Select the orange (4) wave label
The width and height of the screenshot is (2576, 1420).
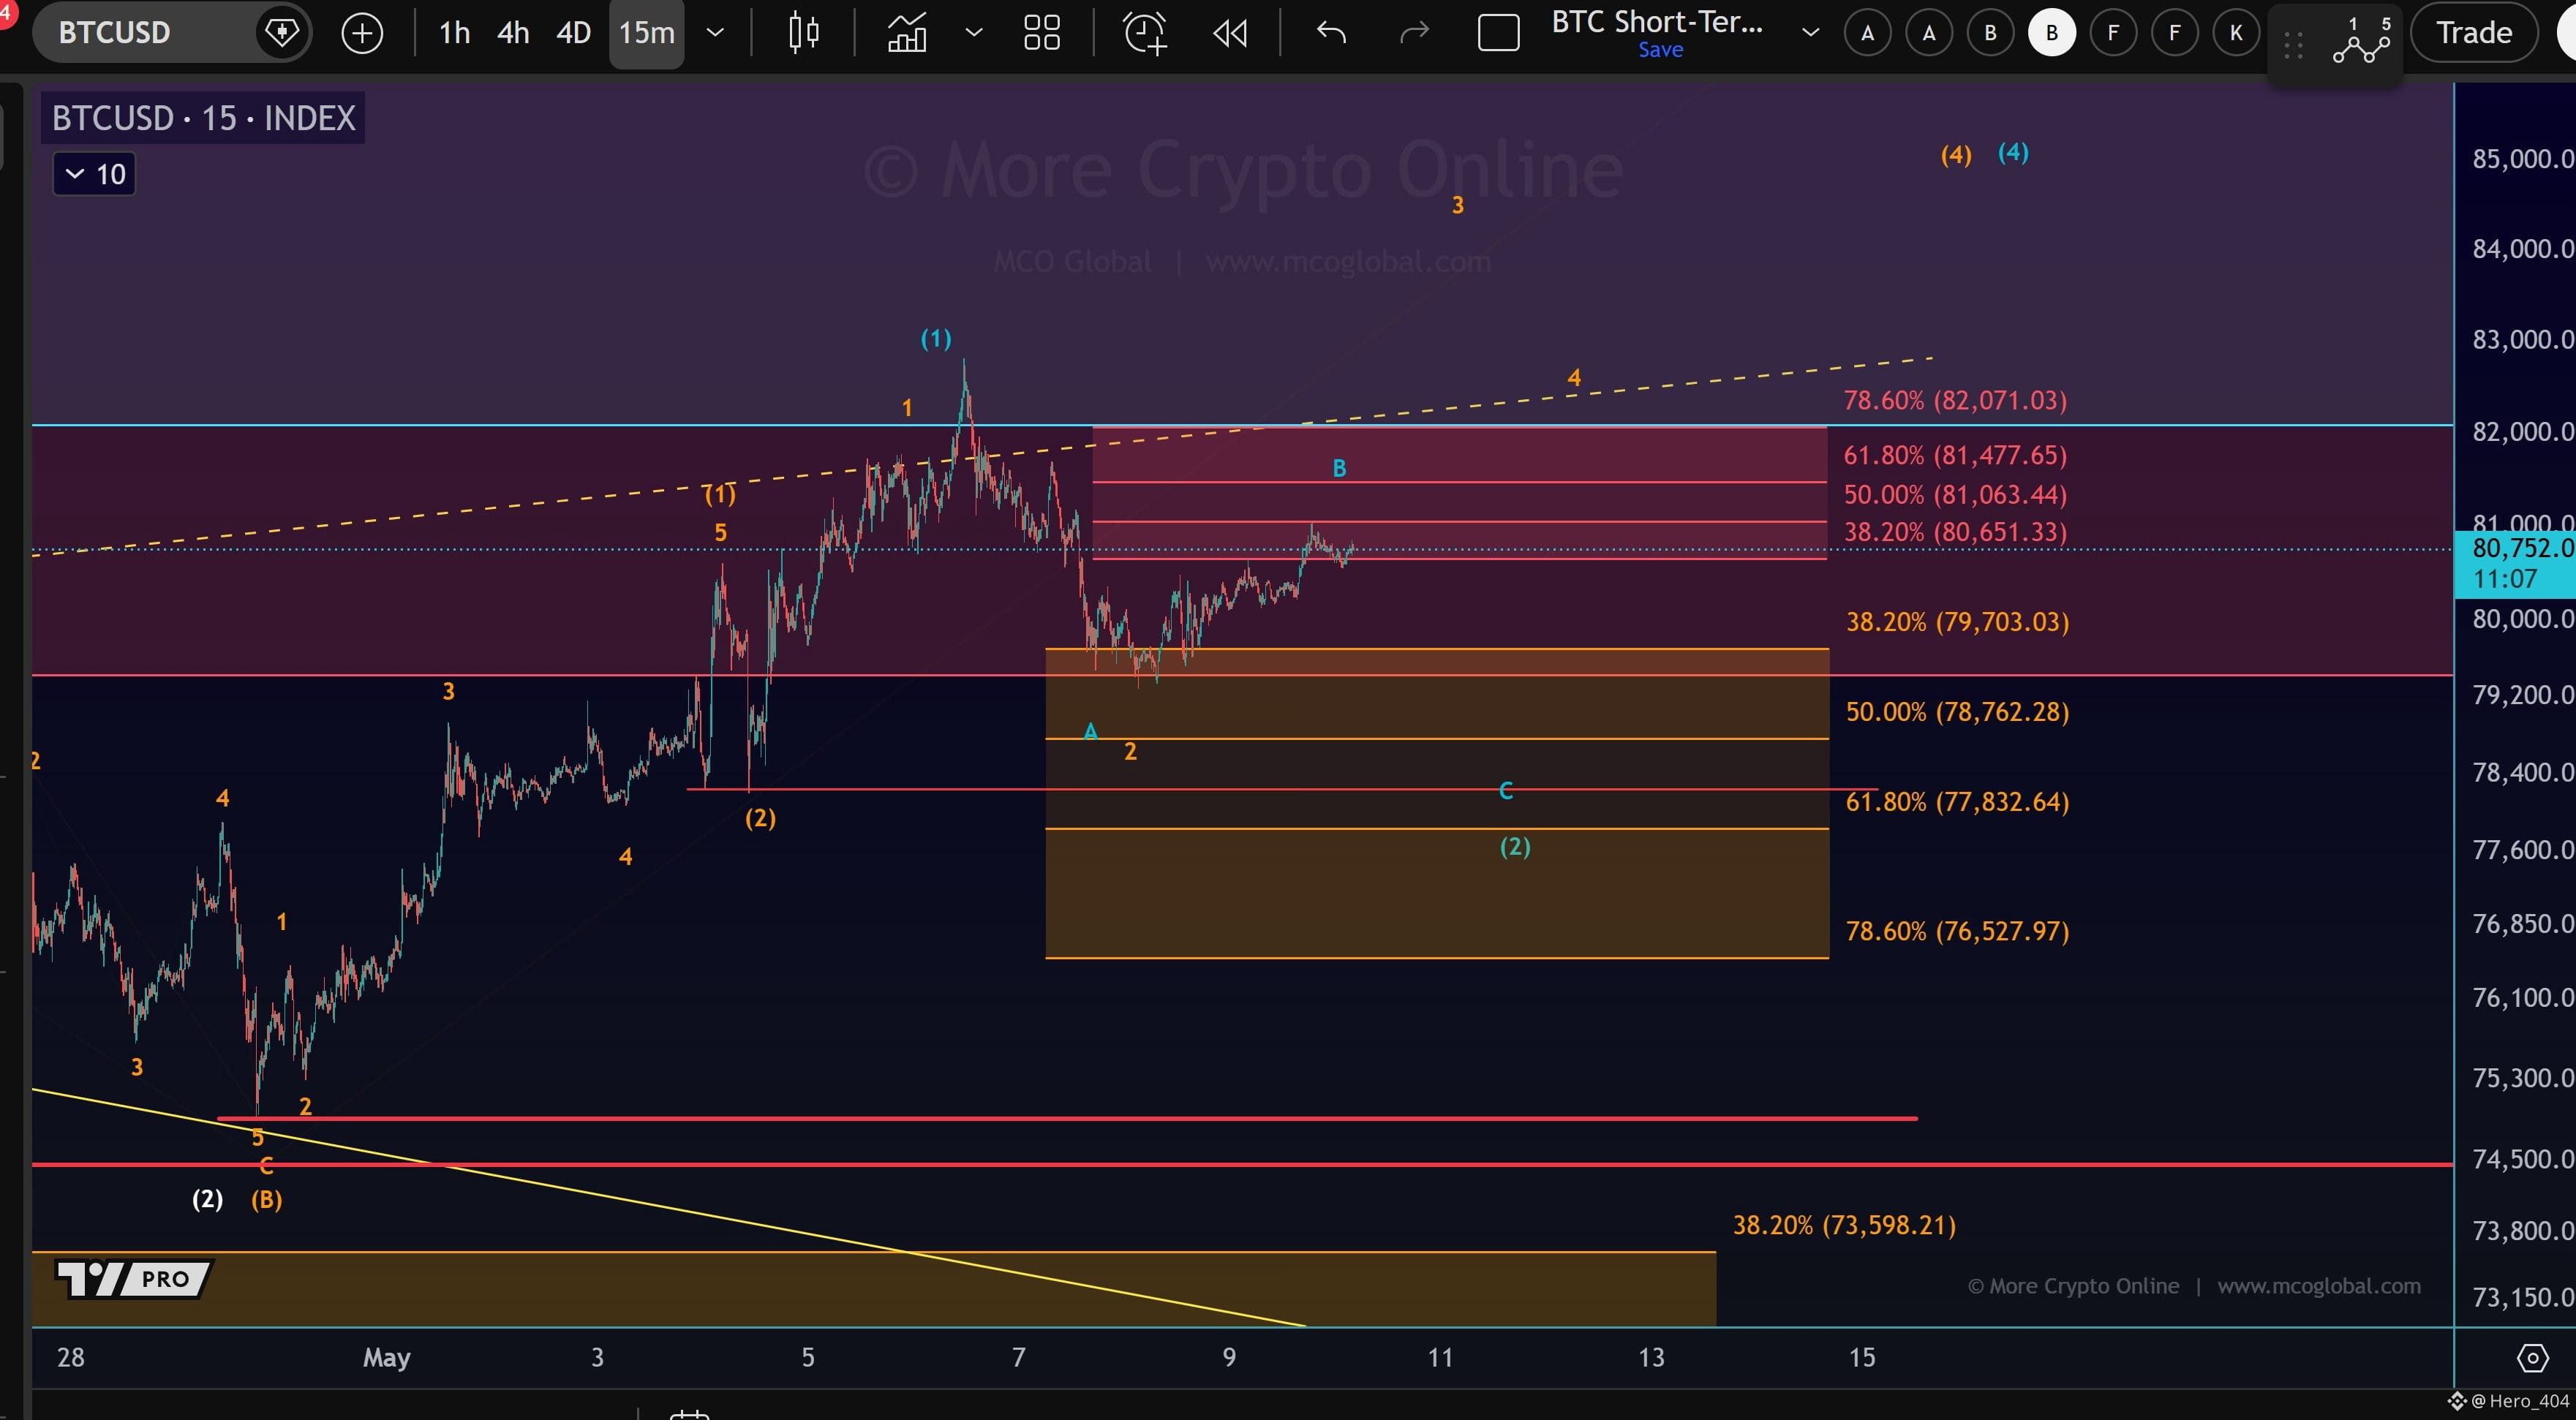(1956, 155)
